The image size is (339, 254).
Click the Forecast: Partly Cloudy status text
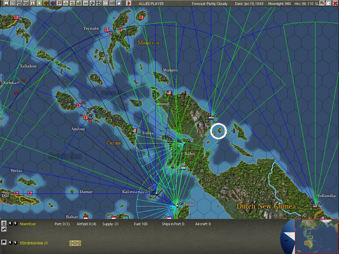(210, 4)
